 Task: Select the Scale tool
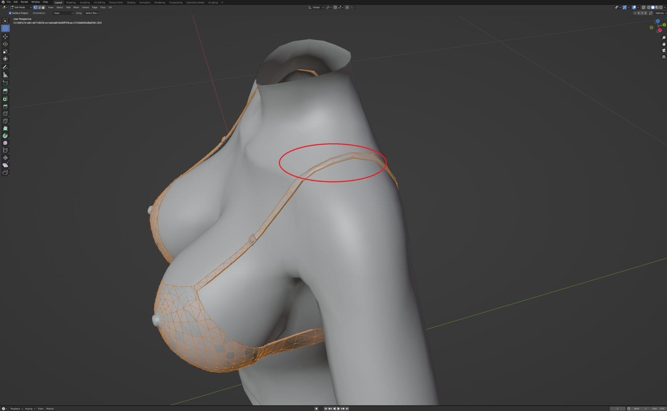[5, 51]
